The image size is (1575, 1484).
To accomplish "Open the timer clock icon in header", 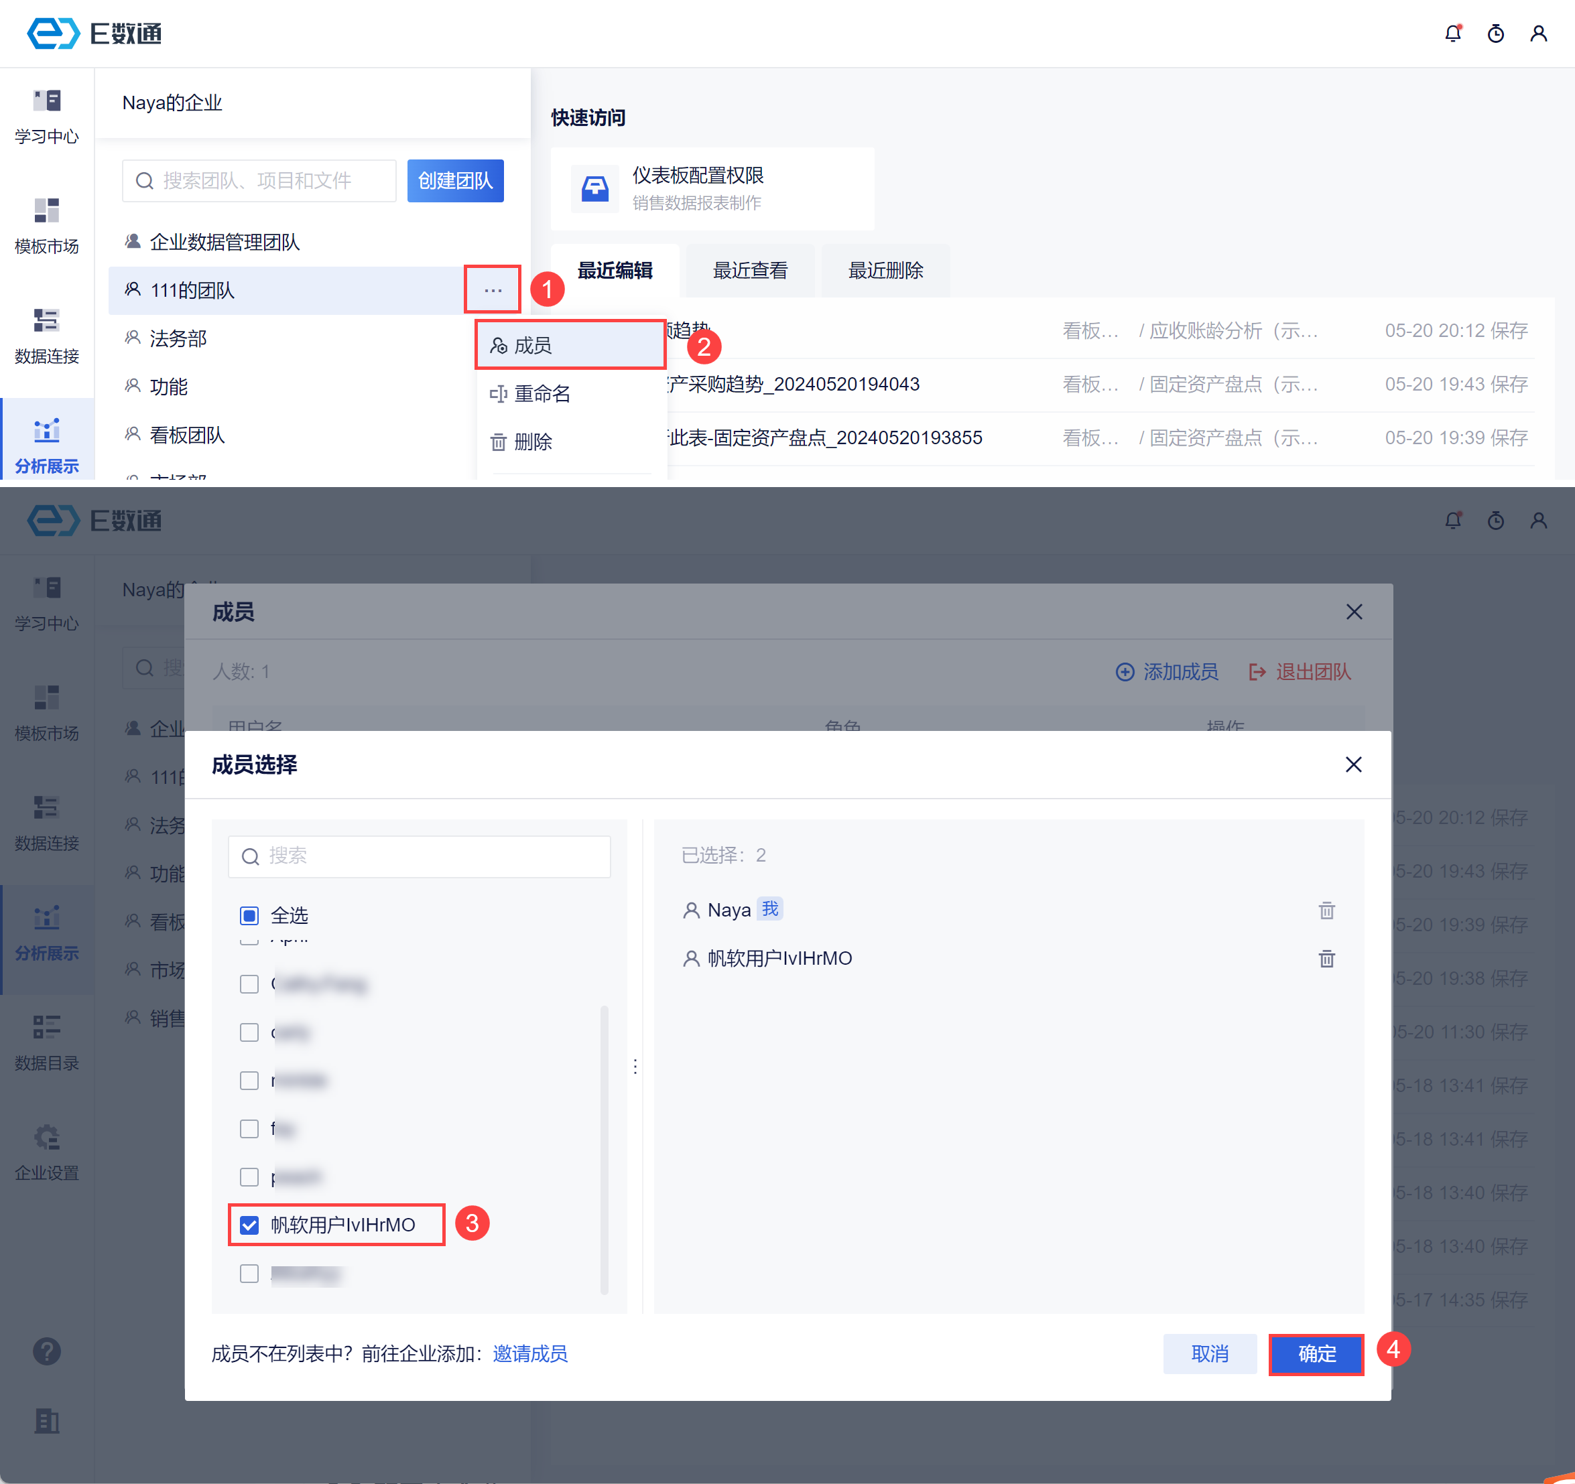I will [x=1495, y=33].
